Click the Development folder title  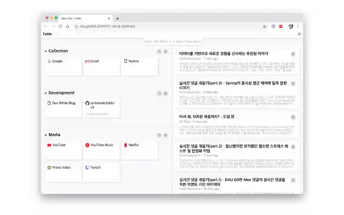click(61, 93)
